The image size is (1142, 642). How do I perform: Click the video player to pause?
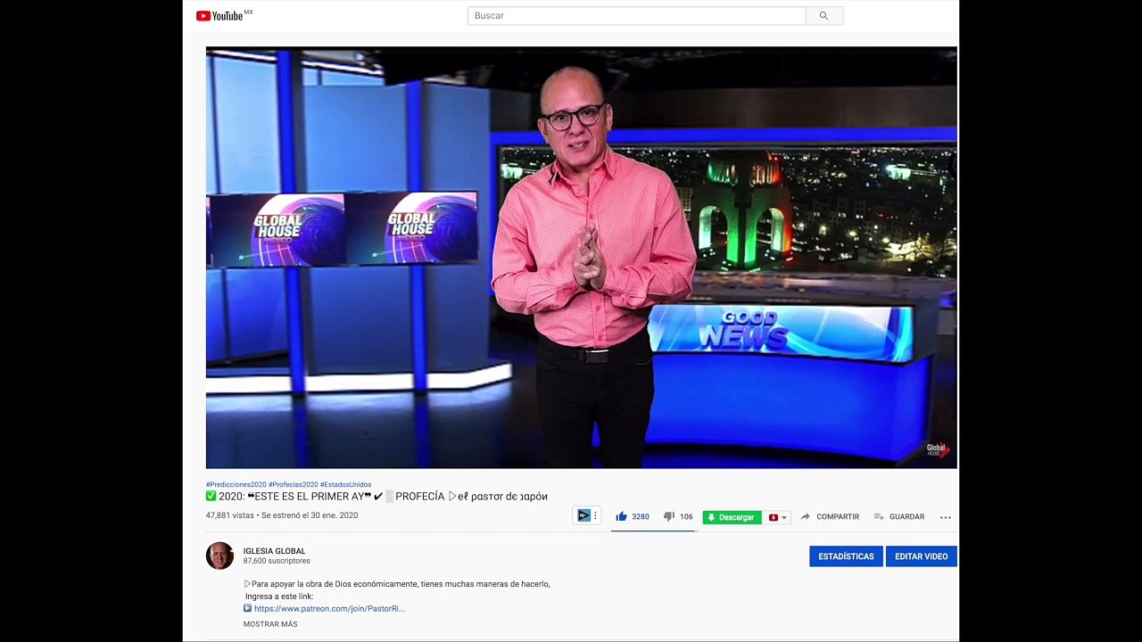[581, 258]
